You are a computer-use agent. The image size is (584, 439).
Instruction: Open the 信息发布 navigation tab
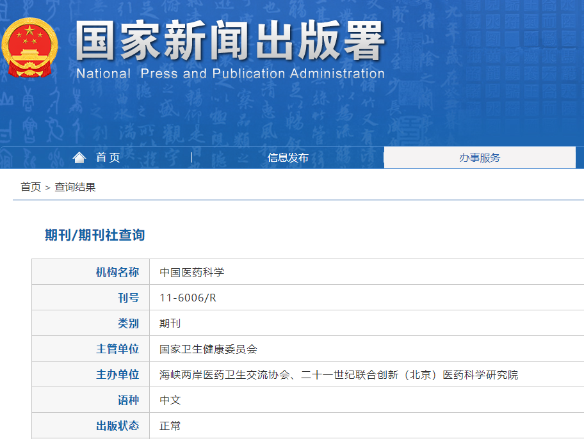click(x=288, y=157)
